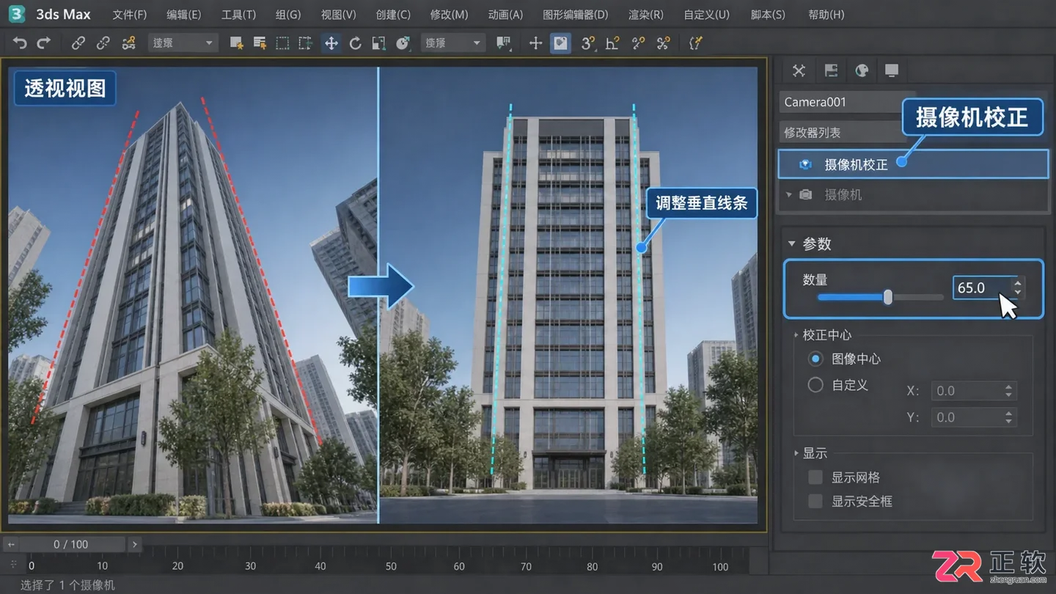This screenshot has width=1056, height=594.
Task: Open the Select by Name list icon
Action: coord(259,43)
